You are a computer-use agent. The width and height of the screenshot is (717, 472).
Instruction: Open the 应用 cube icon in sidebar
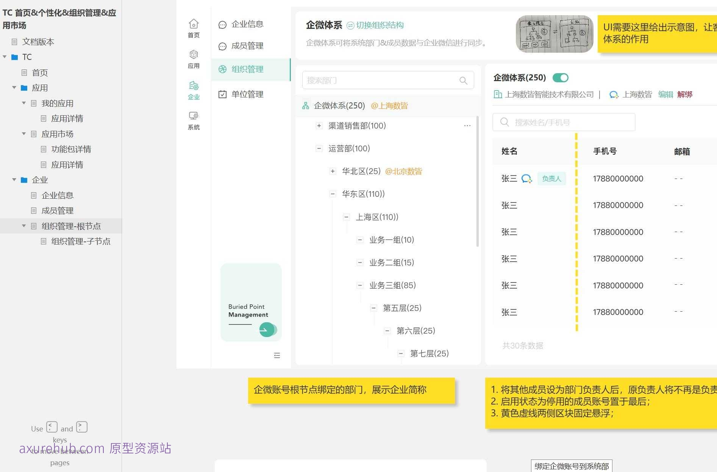194,55
